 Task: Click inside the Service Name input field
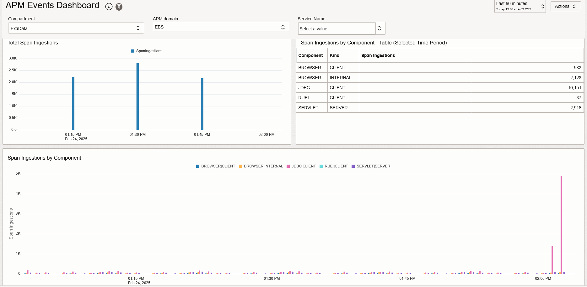(336, 28)
